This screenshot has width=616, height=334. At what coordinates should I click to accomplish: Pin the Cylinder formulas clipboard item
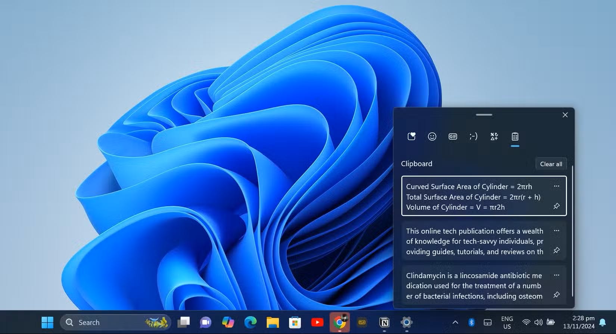556,206
